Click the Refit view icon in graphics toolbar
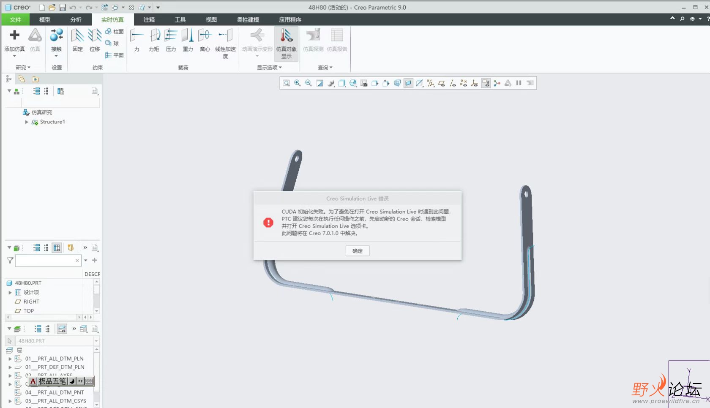710x408 pixels. (287, 83)
